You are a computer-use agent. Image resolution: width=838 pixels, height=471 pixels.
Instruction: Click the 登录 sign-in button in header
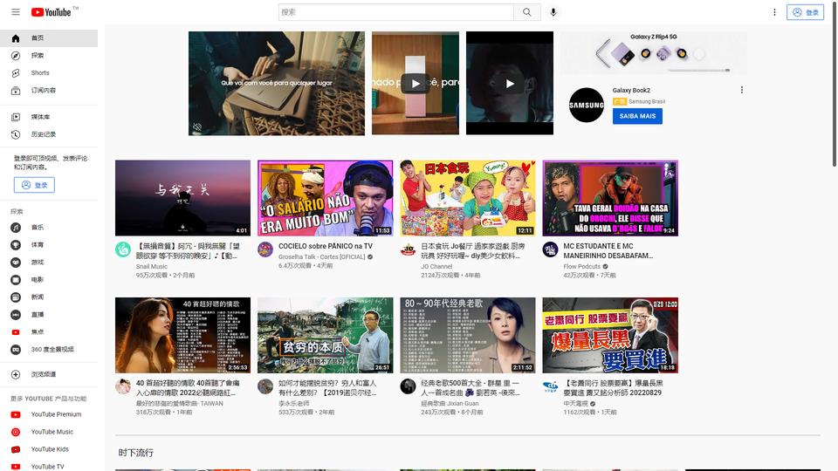[x=806, y=11]
